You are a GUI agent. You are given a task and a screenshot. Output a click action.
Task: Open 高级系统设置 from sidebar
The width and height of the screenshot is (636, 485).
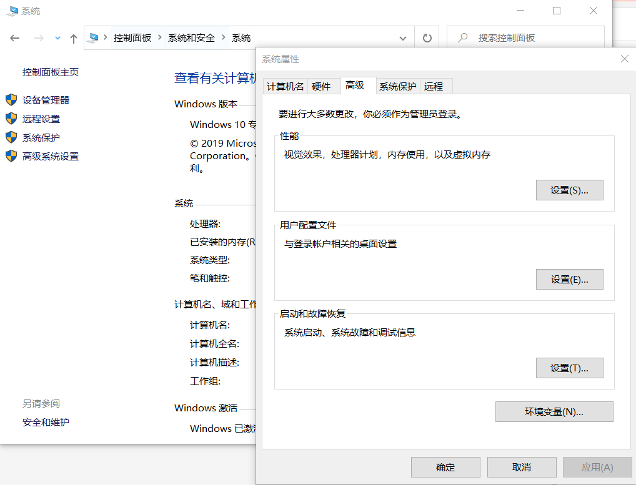(51, 157)
